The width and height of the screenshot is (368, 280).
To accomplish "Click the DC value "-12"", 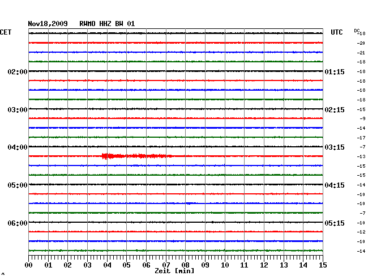I will [x=361, y=232].
